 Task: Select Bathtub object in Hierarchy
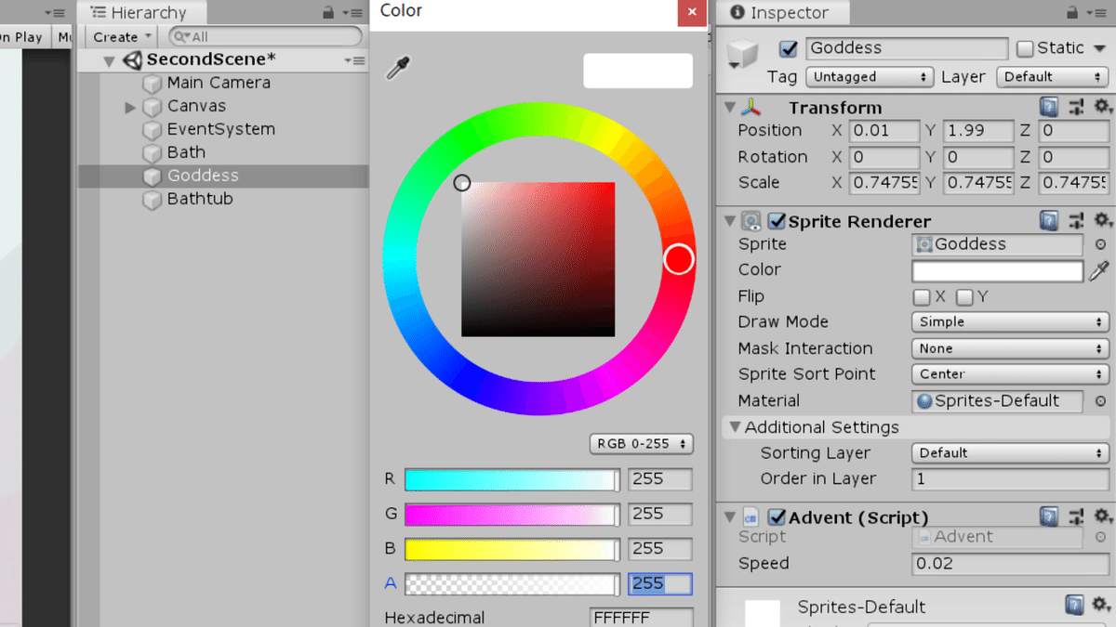(200, 199)
